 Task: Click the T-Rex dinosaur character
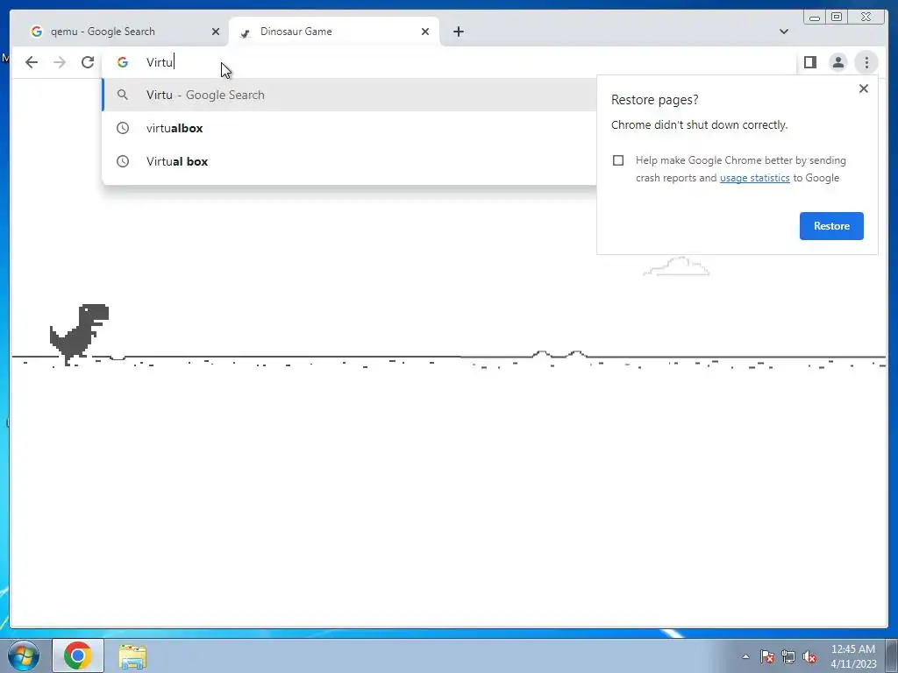click(x=79, y=334)
